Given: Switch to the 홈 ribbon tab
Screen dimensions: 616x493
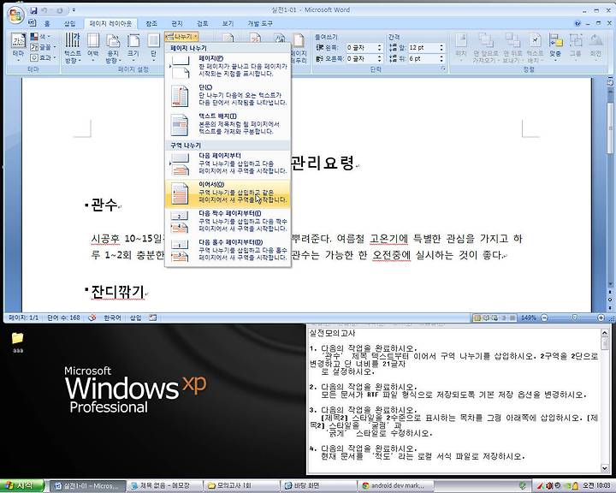Looking at the screenshot, I should tap(47, 24).
